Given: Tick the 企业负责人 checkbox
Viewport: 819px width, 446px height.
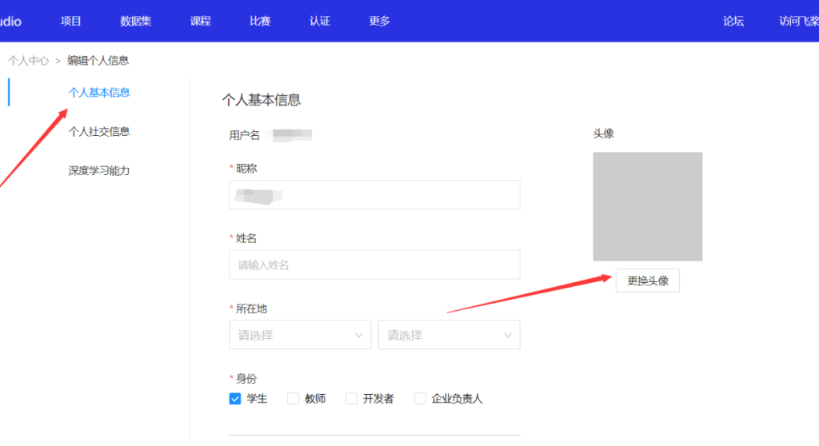Looking at the screenshot, I should coord(420,399).
